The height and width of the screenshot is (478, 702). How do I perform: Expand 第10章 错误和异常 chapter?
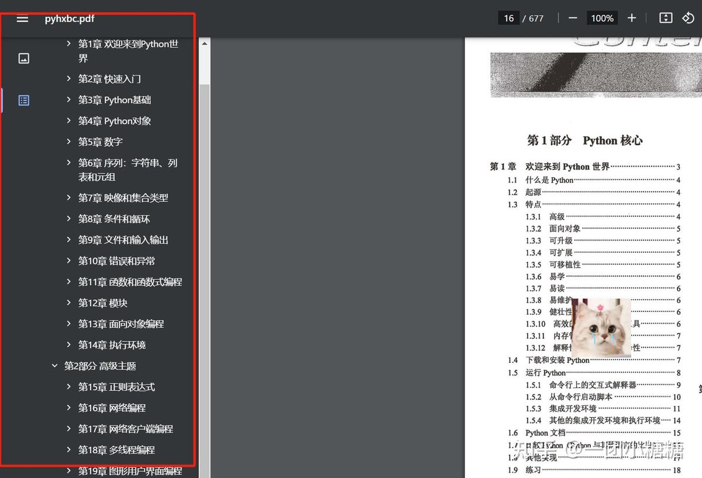(69, 261)
